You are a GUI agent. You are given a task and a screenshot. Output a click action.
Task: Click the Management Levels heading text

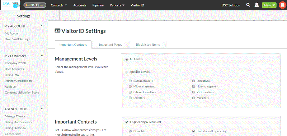(x=76, y=59)
